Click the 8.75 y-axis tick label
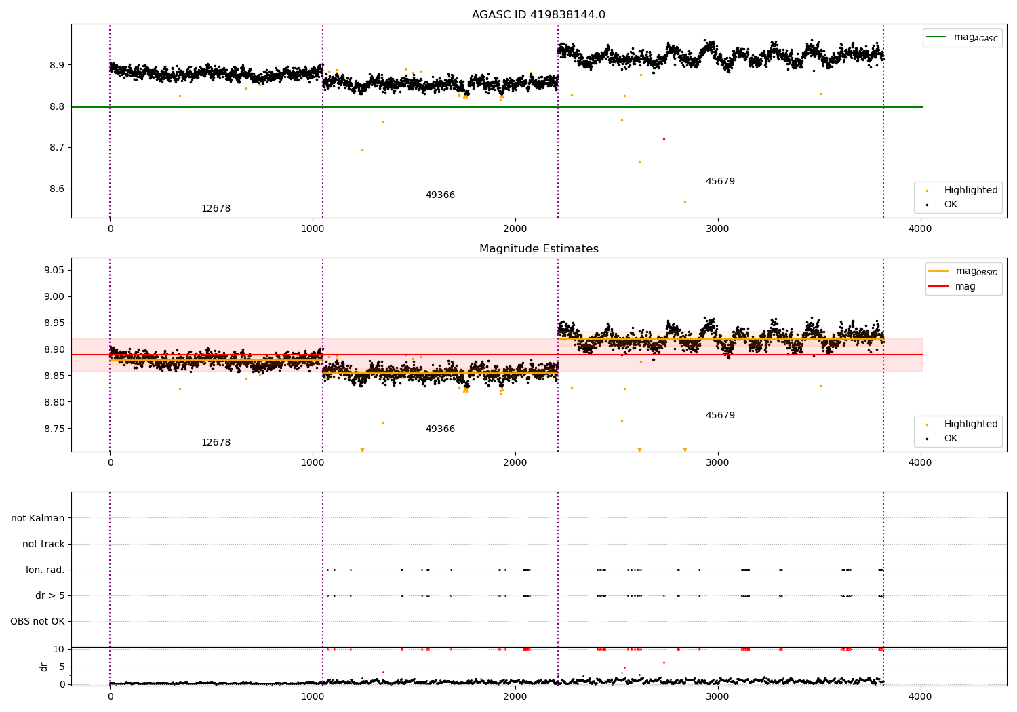The image size is (1017, 712). (56, 429)
